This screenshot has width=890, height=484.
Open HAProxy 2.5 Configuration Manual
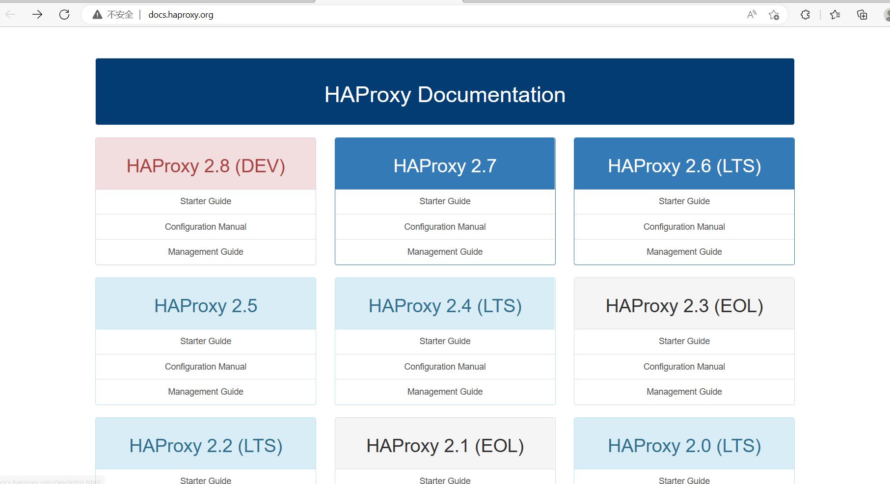click(x=206, y=367)
